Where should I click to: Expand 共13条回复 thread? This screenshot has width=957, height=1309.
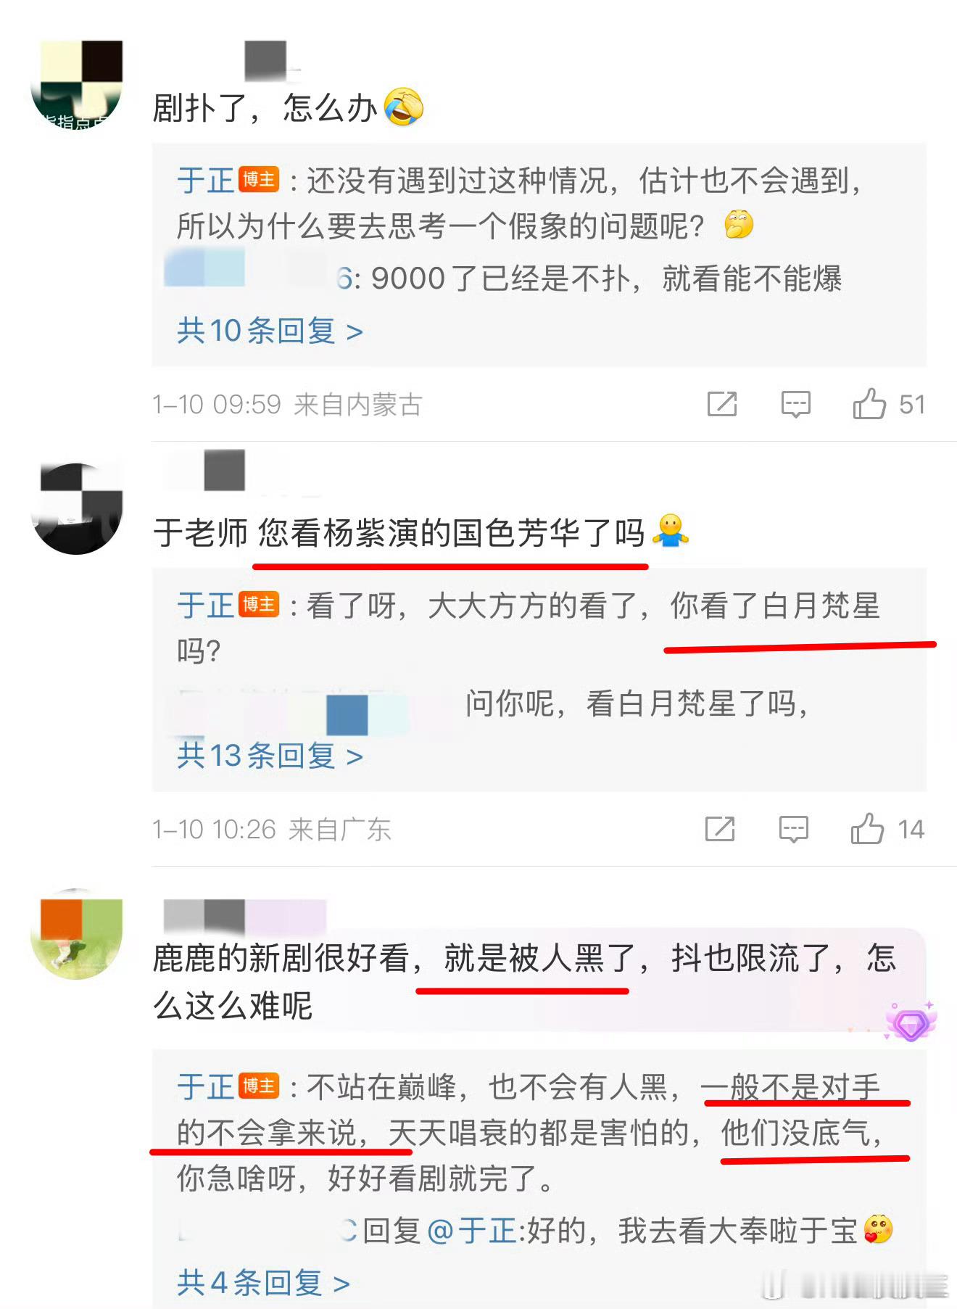[270, 756]
